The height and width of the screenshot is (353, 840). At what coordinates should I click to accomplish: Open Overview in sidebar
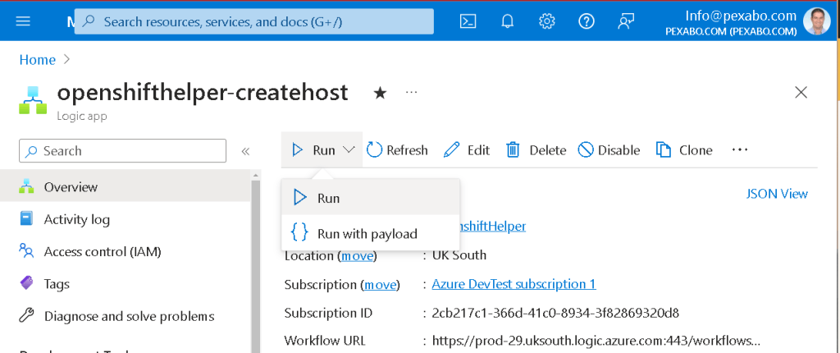point(126,186)
